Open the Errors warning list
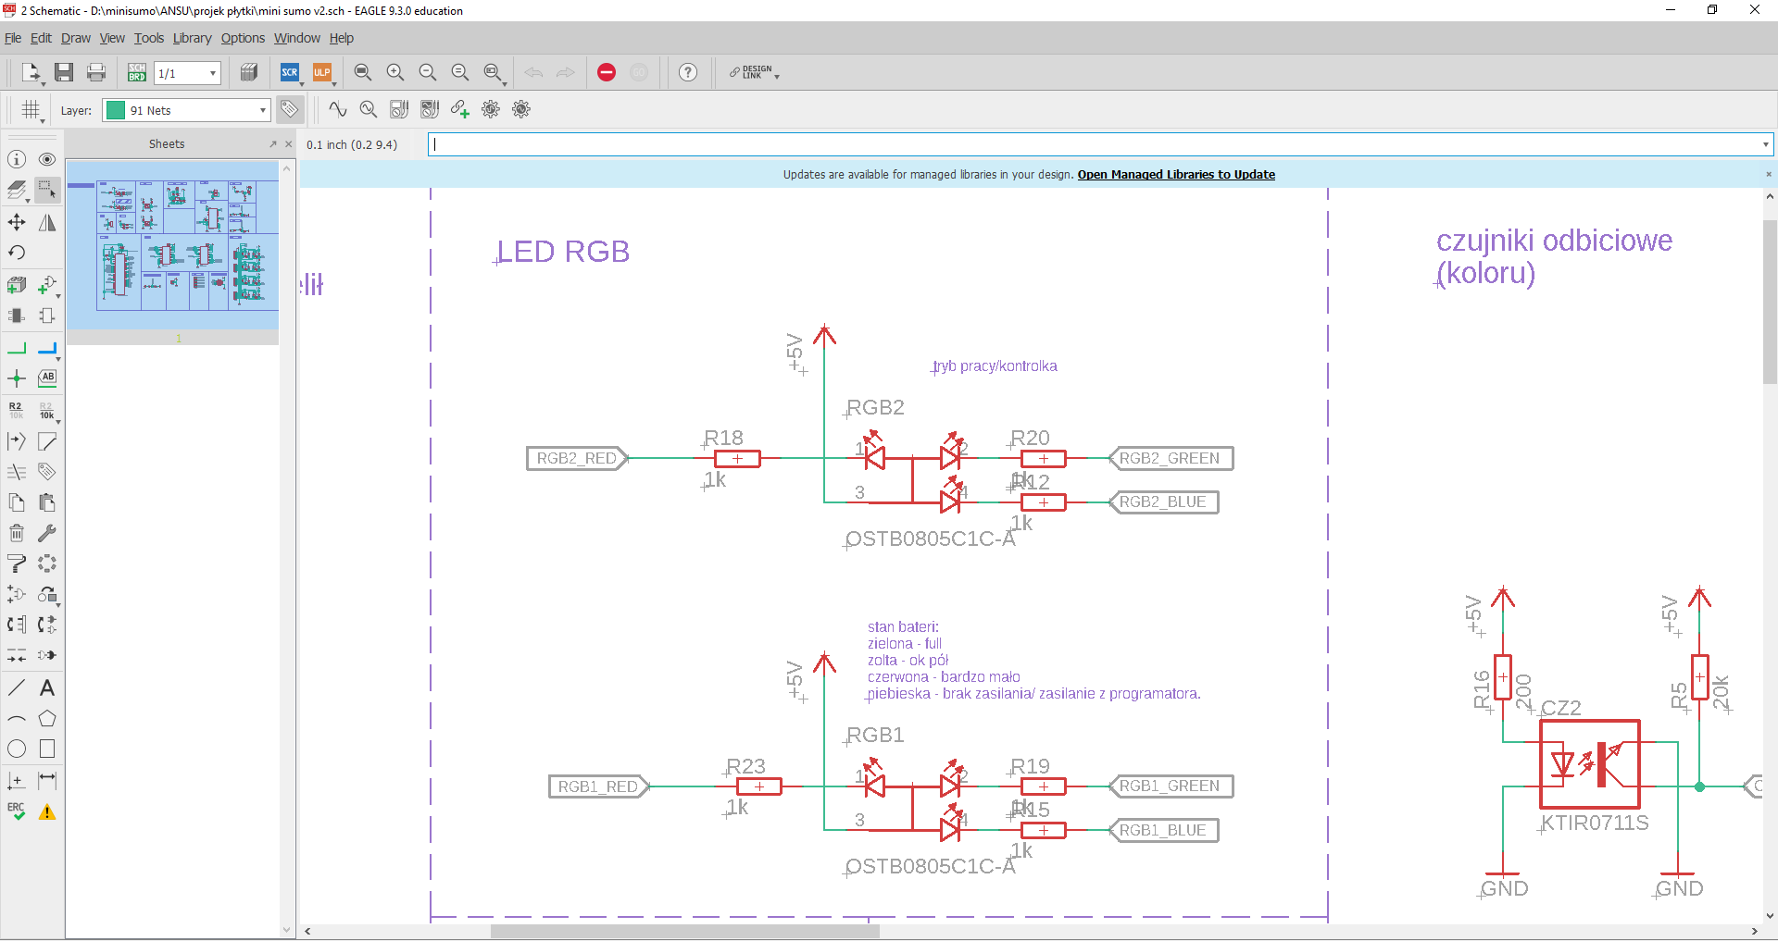Viewport: 1778px width, 941px height. point(47,811)
